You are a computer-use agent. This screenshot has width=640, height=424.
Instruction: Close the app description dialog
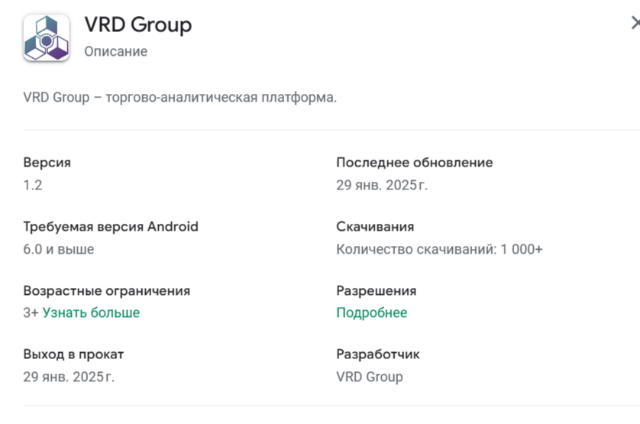(x=635, y=23)
